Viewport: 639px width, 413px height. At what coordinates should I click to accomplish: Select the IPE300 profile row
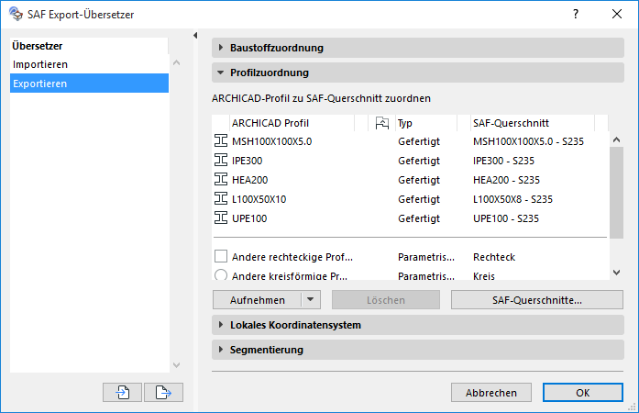pos(411,161)
